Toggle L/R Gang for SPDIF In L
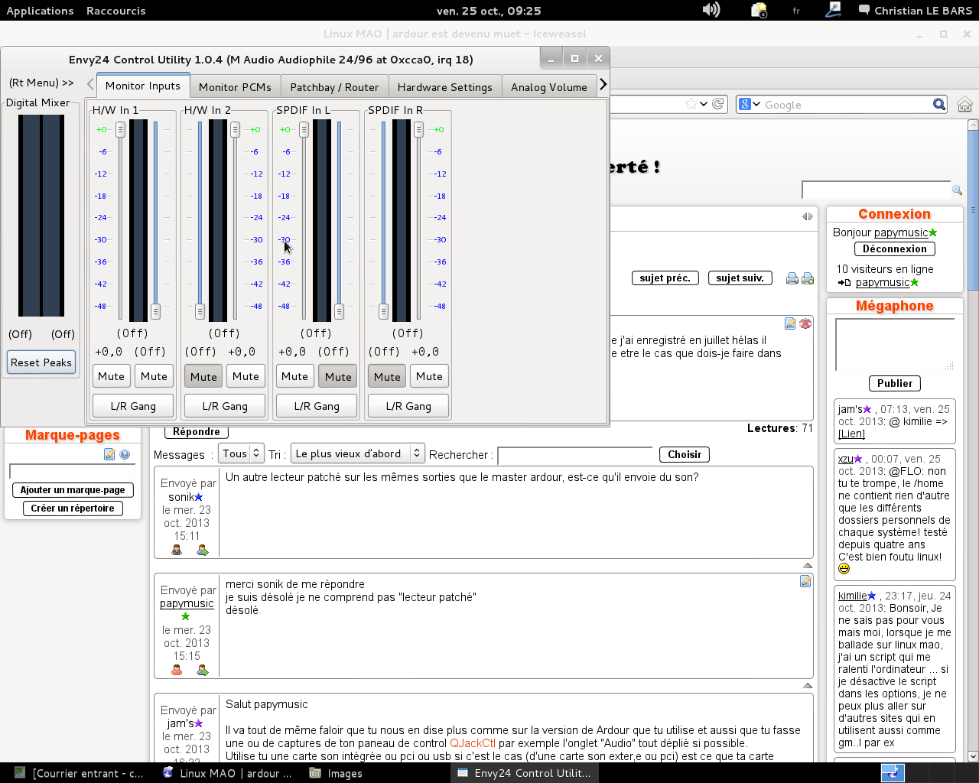 [x=317, y=406]
